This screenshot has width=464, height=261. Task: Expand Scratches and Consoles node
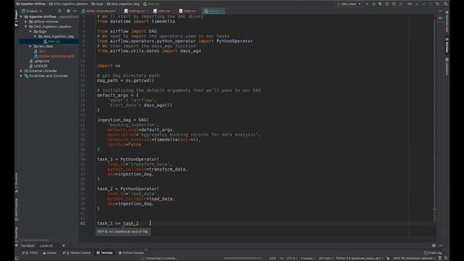click(21, 75)
